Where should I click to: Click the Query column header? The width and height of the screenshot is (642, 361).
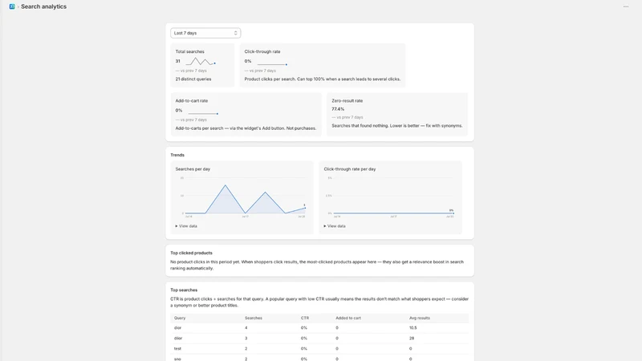tap(180, 318)
